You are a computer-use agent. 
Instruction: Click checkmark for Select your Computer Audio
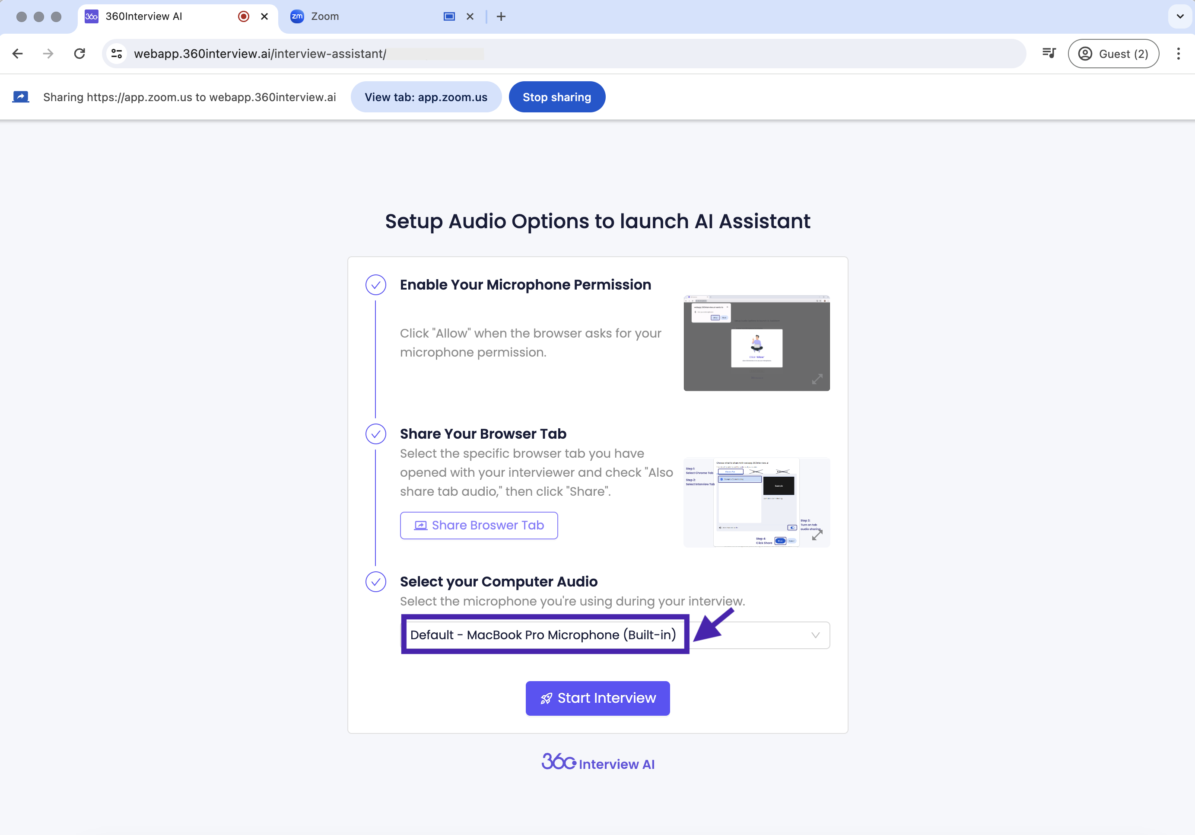tap(375, 582)
